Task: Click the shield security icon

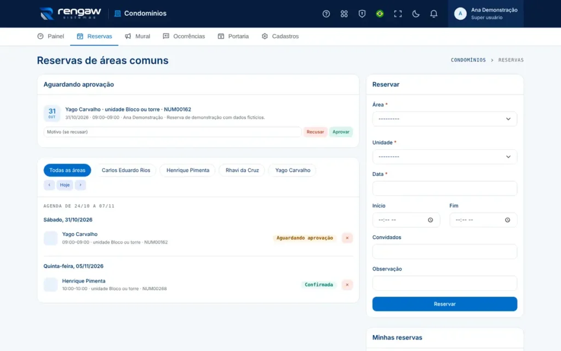Action: point(362,14)
